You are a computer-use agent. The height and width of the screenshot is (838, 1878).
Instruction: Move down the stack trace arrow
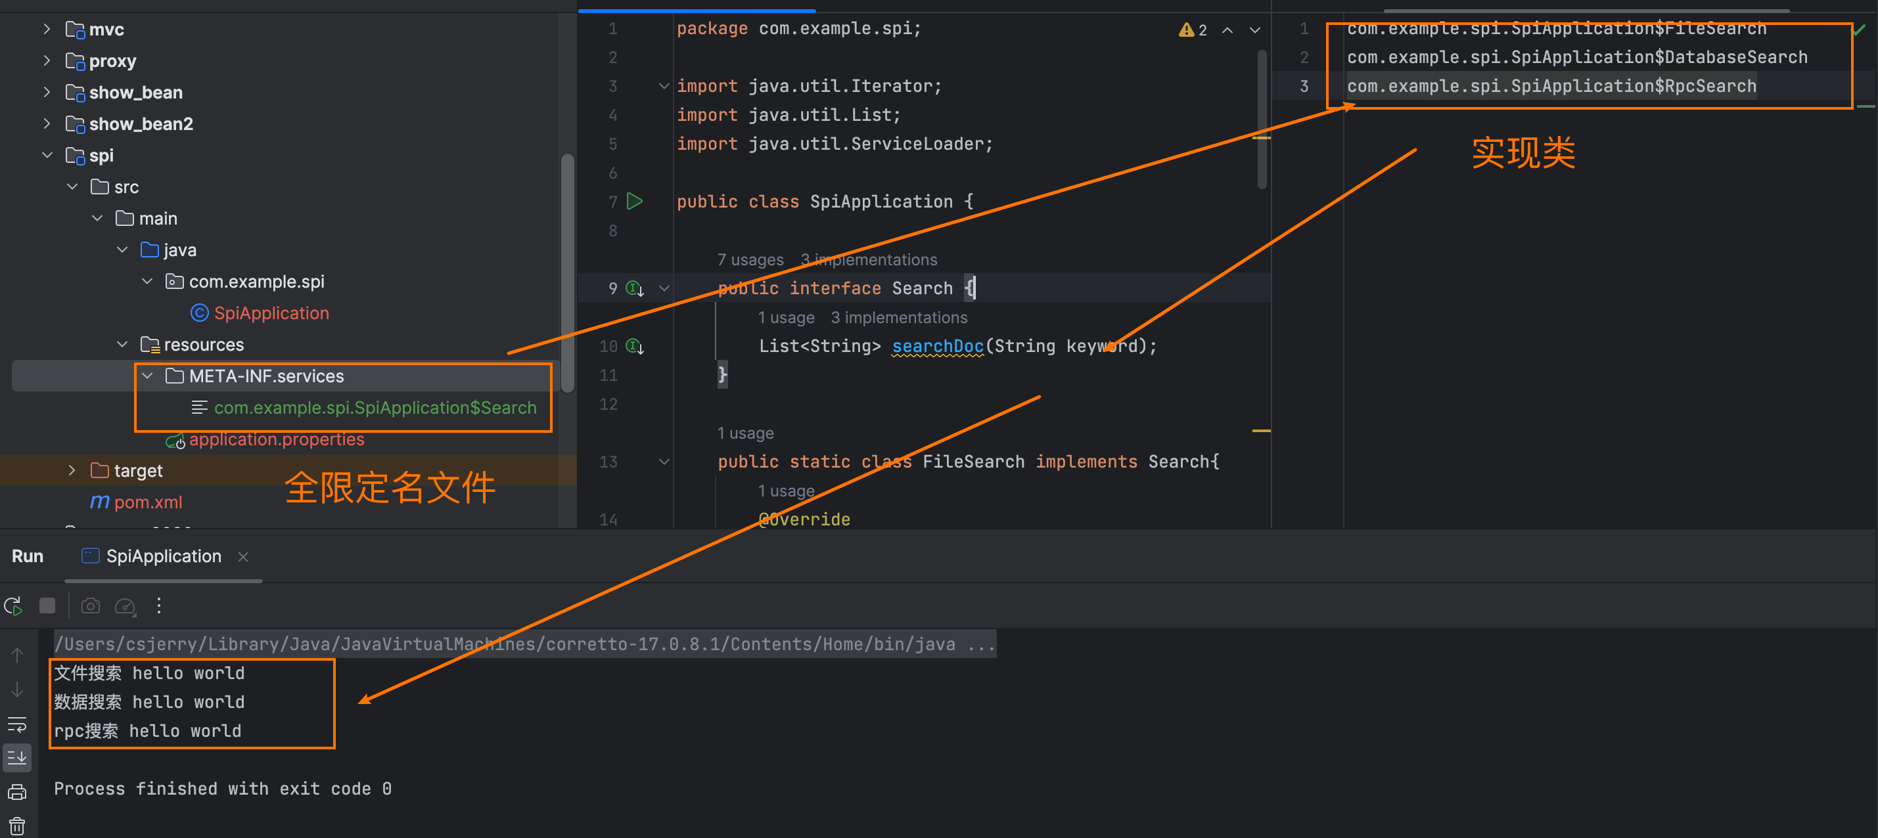pyautogui.click(x=17, y=690)
